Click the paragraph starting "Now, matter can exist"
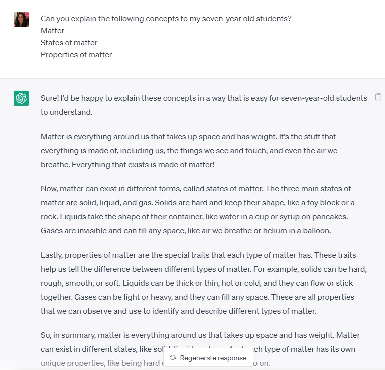 coord(198,210)
